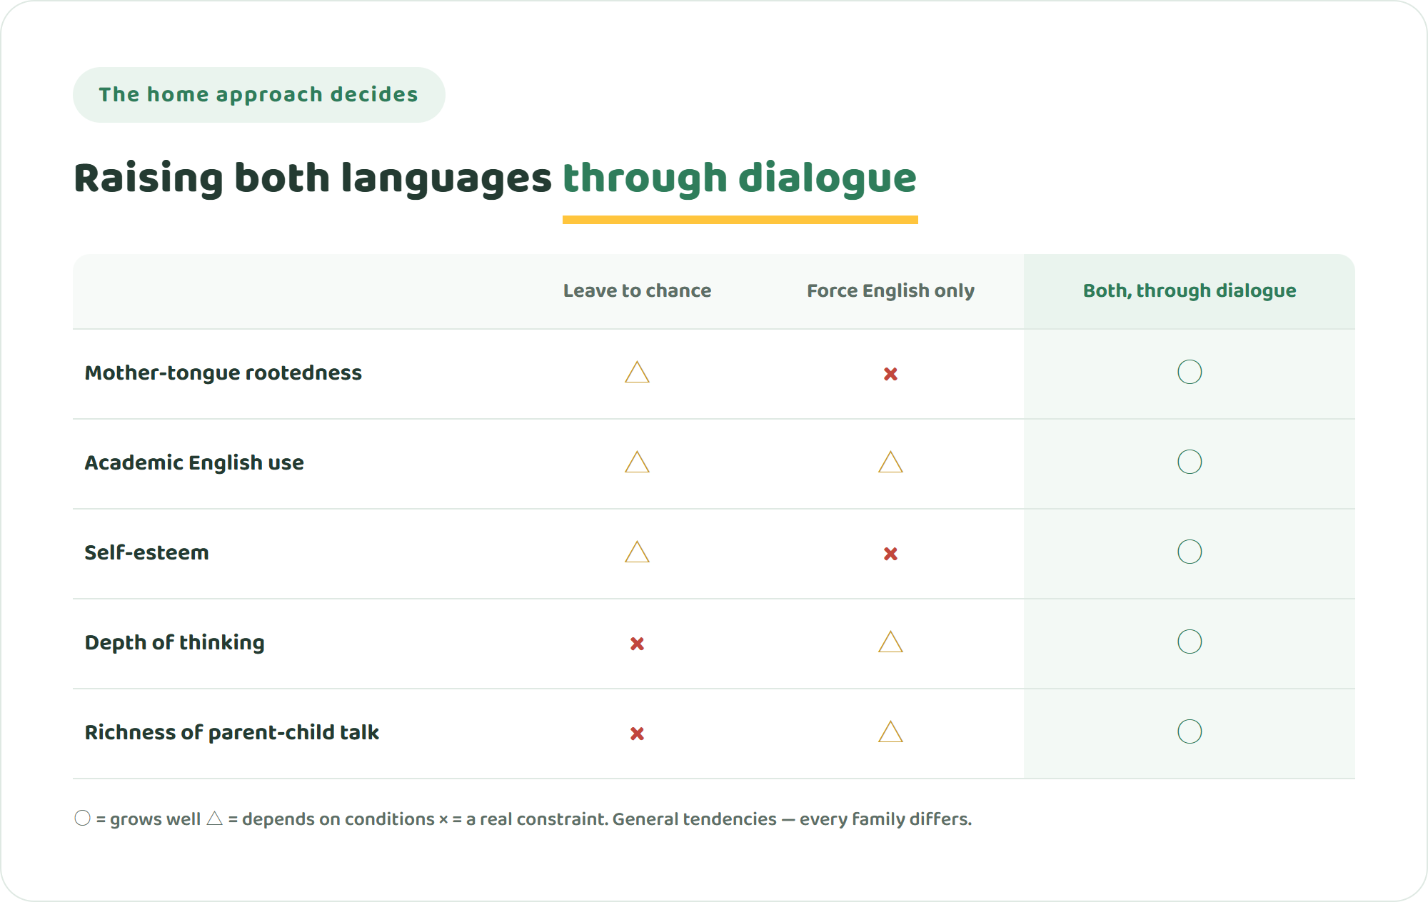This screenshot has width=1428, height=902.
Task: Click triangle icon for Mother-tongue rootedness under Leave to chance
Action: (637, 373)
